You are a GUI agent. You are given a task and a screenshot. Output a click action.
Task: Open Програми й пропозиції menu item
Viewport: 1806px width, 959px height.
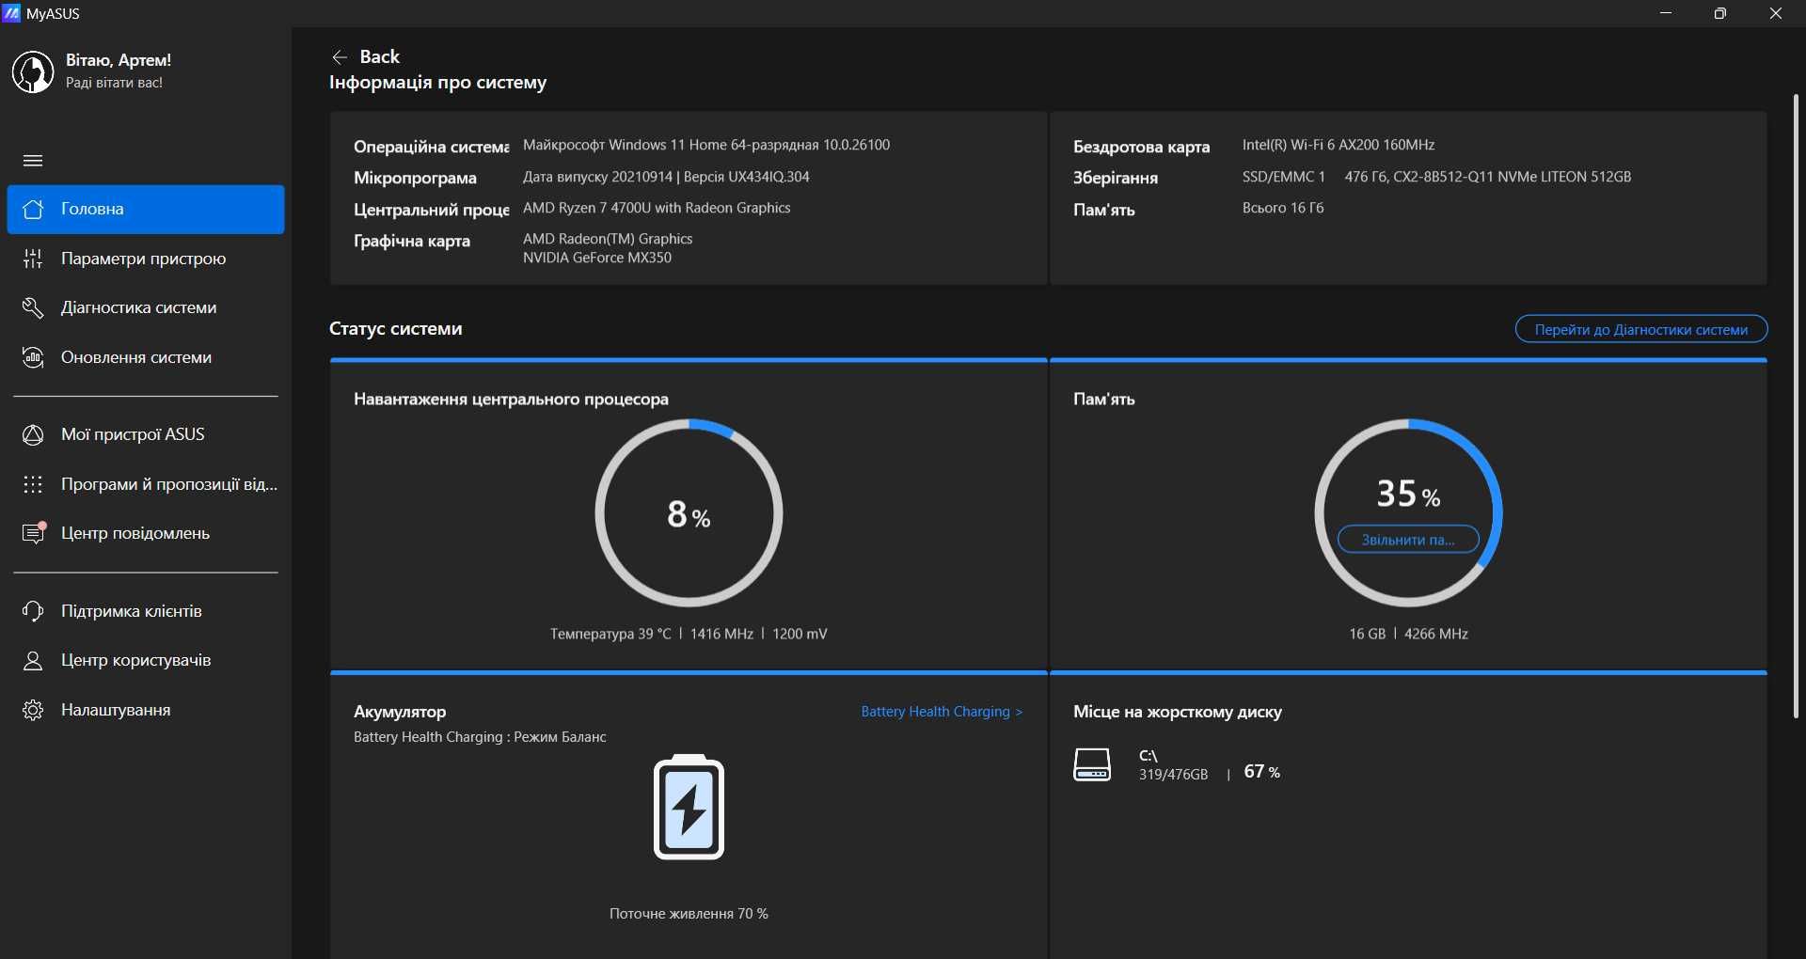tap(146, 484)
